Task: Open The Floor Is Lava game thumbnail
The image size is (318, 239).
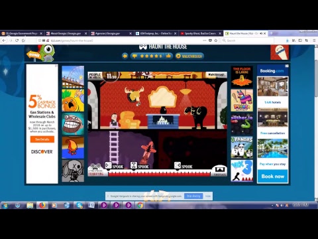Action: point(242,77)
